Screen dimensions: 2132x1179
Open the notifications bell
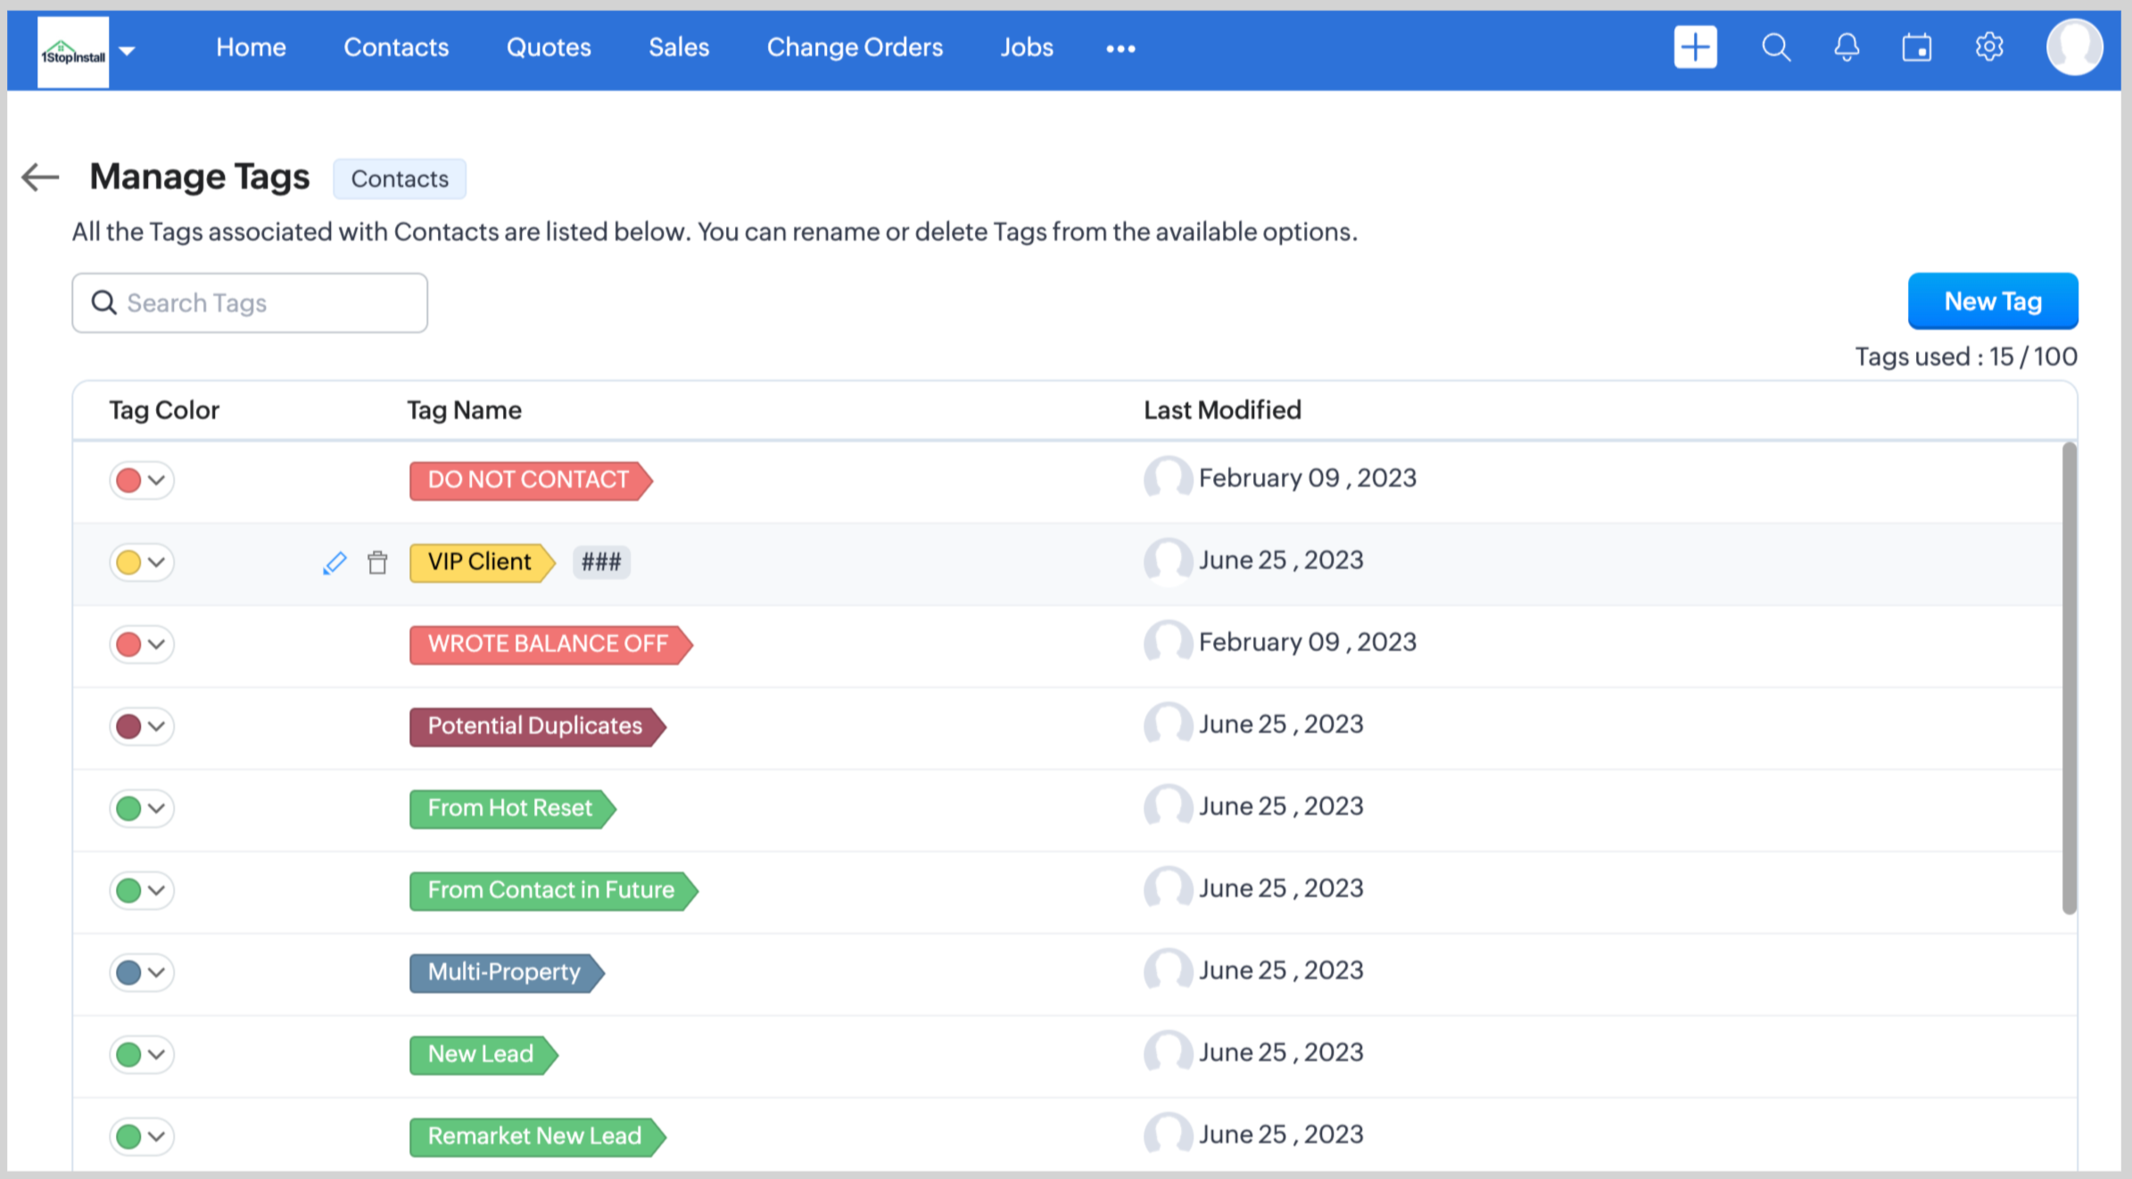click(1847, 47)
